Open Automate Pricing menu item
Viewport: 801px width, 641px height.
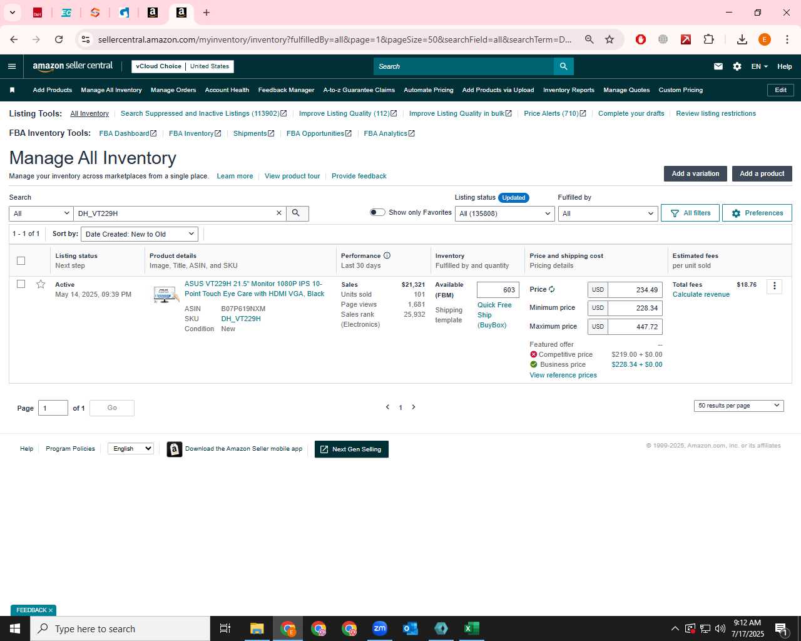(x=429, y=90)
